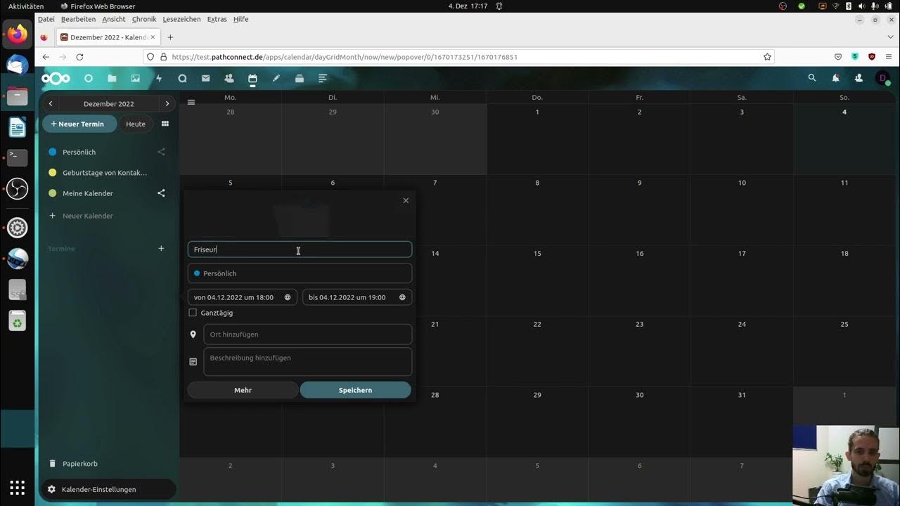Open Firefox application hamburger menu
This screenshot has height=506, width=900.
coord(889,57)
